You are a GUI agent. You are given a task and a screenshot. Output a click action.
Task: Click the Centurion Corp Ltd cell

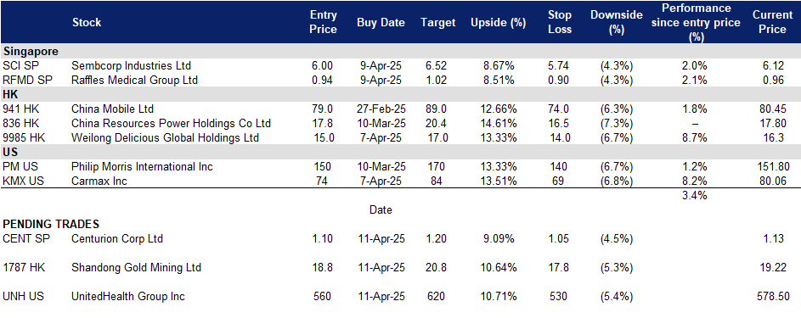pyautogui.click(x=117, y=238)
